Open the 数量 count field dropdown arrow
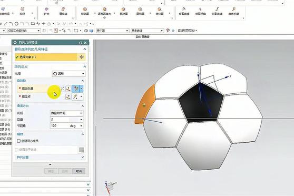The image size is (294, 196). tap(81, 120)
